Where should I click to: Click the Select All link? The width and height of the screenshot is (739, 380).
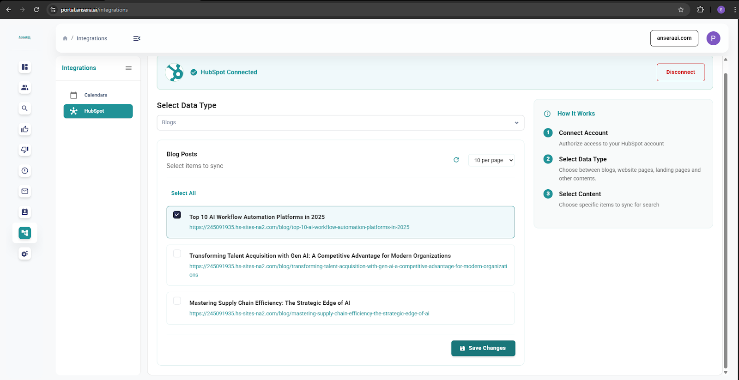(x=183, y=193)
